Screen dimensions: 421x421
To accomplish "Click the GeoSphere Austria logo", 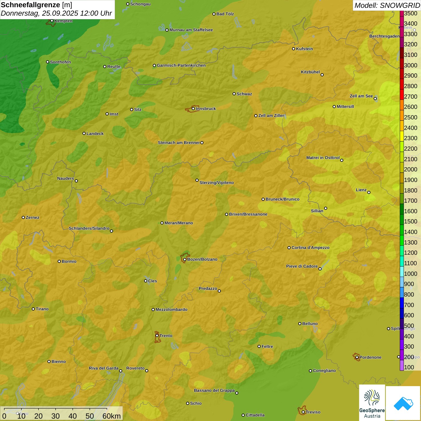I will [x=372, y=402].
